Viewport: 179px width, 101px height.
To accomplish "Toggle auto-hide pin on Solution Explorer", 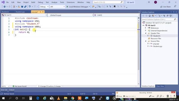I will point(174,12).
